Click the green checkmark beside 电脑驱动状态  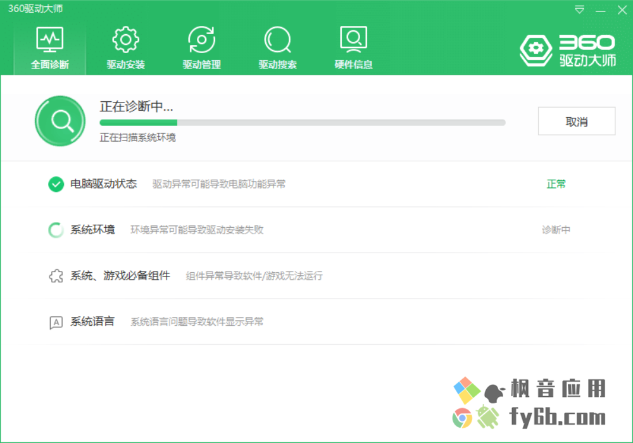(x=56, y=184)
